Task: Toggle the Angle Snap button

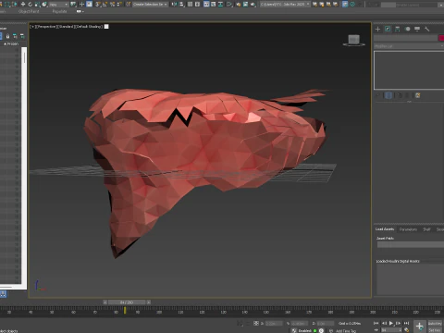Action: [x=105, y=5]
